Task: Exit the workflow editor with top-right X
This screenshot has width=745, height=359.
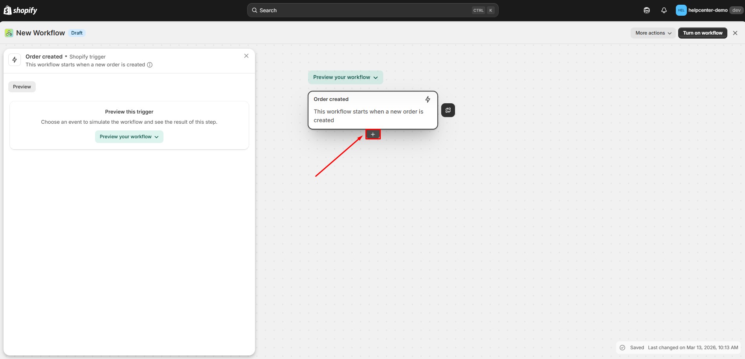Action: [735, 33]
